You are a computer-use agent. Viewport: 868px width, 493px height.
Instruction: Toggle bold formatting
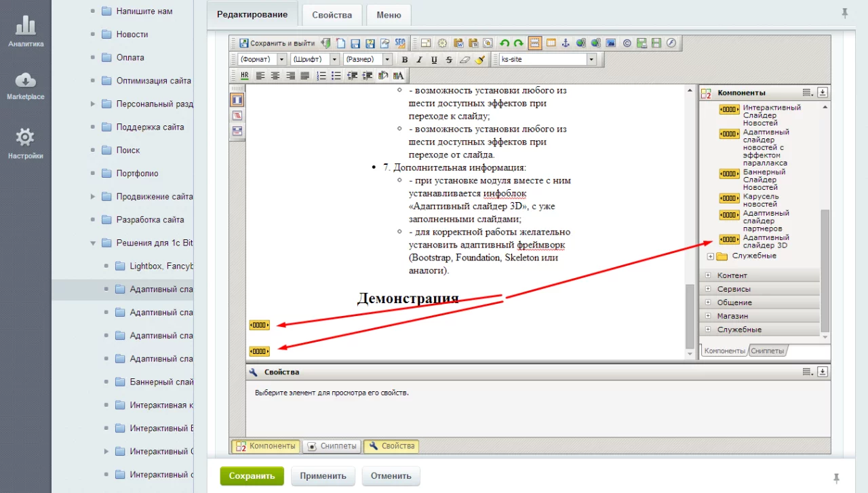(405, 60)
